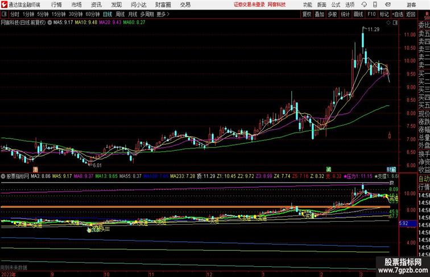Click the 复权 toolbar button

[307, 14]
